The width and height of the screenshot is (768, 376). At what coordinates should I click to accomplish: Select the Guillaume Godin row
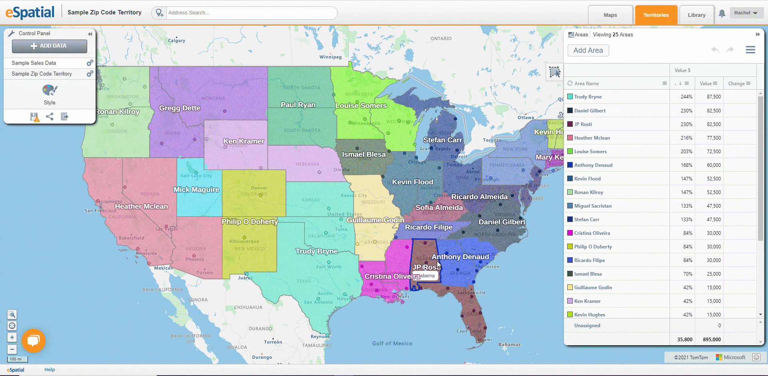coord(660,287)
